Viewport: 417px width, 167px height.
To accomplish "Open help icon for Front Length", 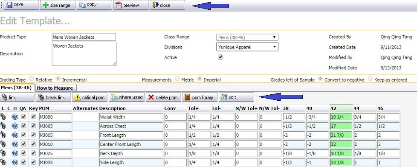I will click(x=15, y=135).
